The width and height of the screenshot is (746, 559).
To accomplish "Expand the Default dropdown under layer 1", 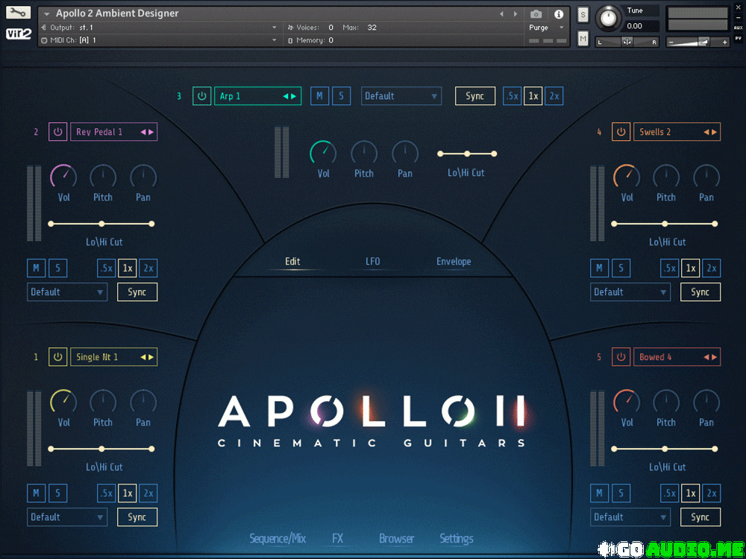I will [x=67, y=517].
